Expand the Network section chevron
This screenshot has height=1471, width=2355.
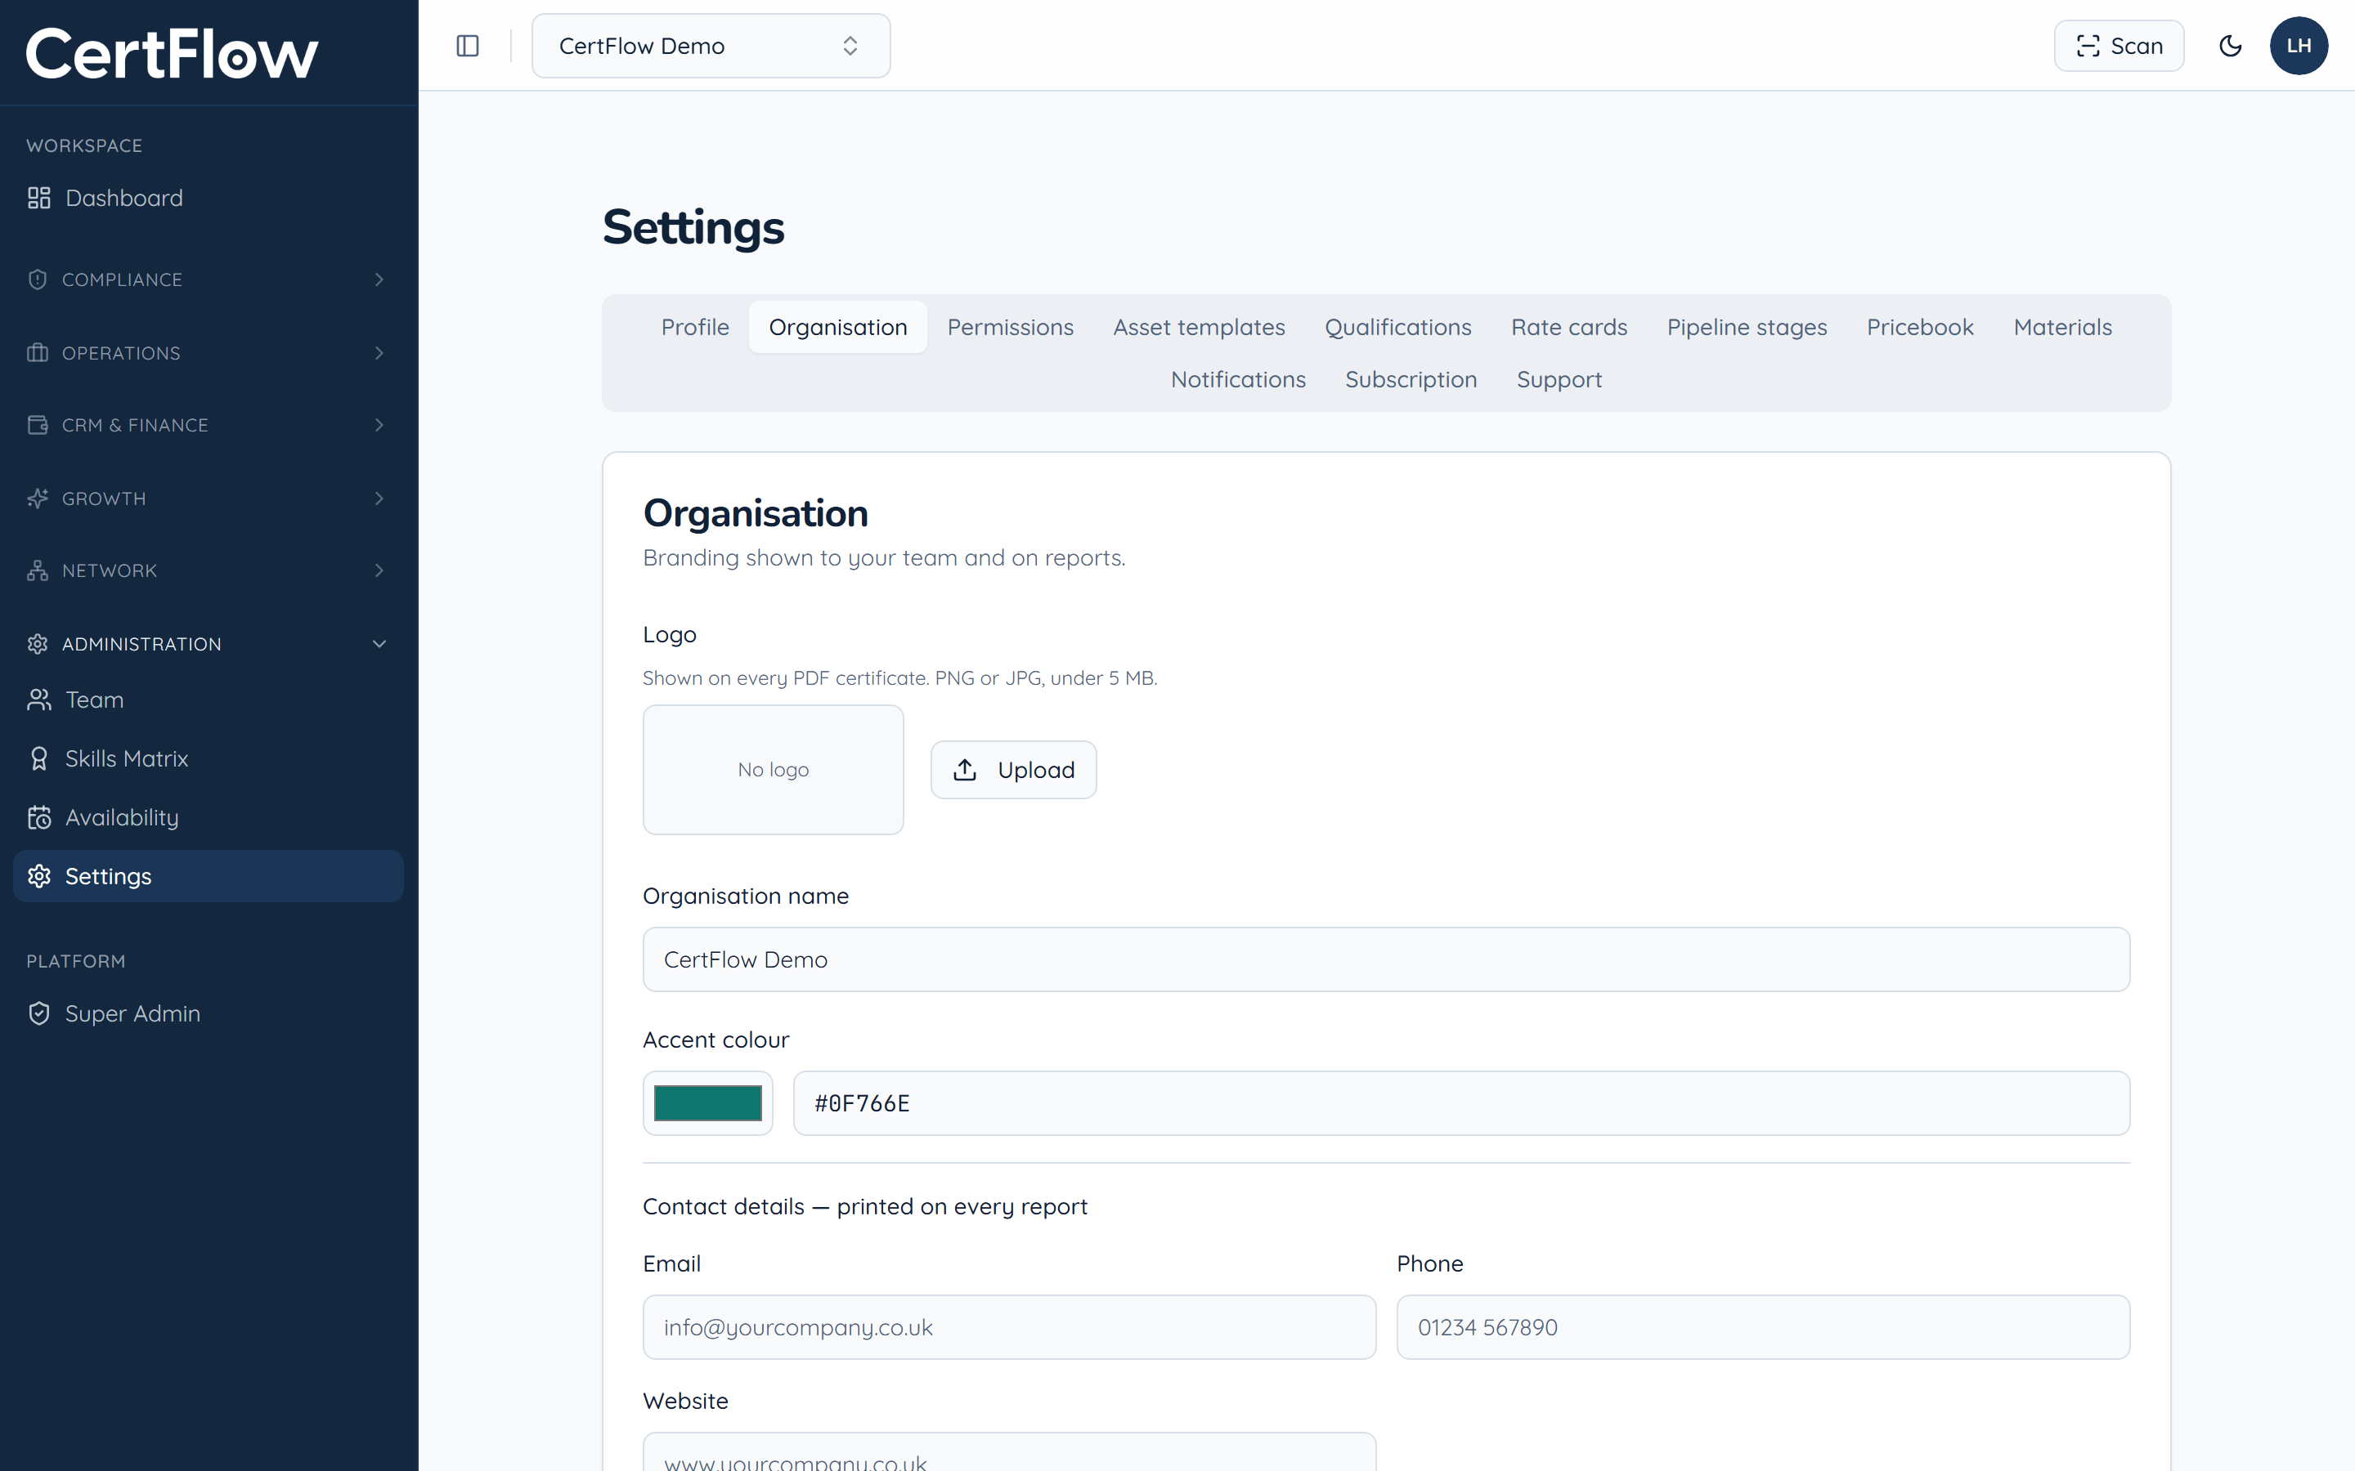[x=379, y=571]
